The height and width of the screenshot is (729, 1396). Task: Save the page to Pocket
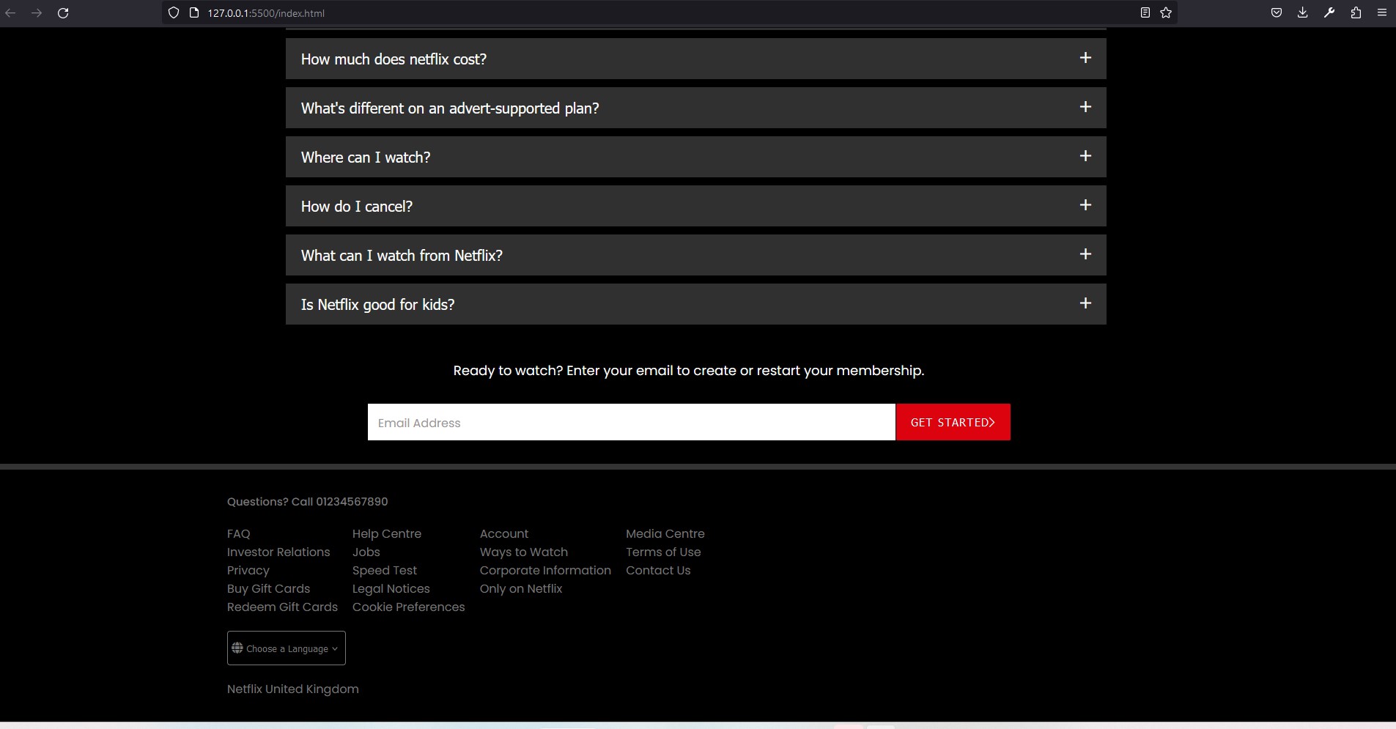point(1278,12)
